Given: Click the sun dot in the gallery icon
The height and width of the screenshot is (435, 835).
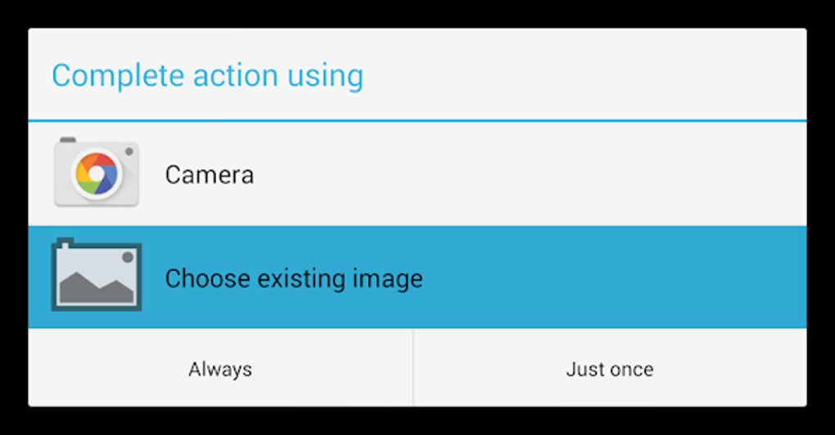Looking at the screenshot, I should pos(128,257).
